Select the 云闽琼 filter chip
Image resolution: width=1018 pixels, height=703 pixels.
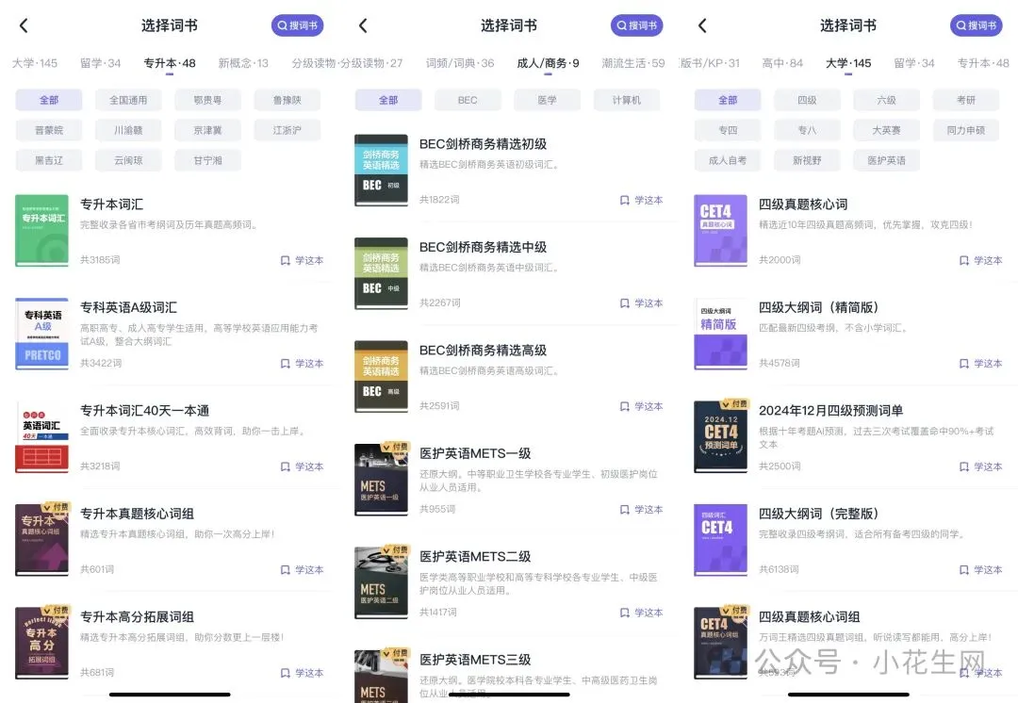coord(128,160)
